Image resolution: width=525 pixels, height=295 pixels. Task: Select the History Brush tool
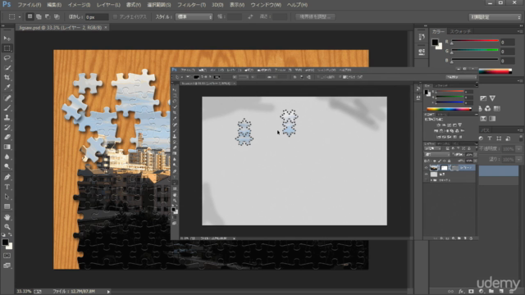click(7, 127)
